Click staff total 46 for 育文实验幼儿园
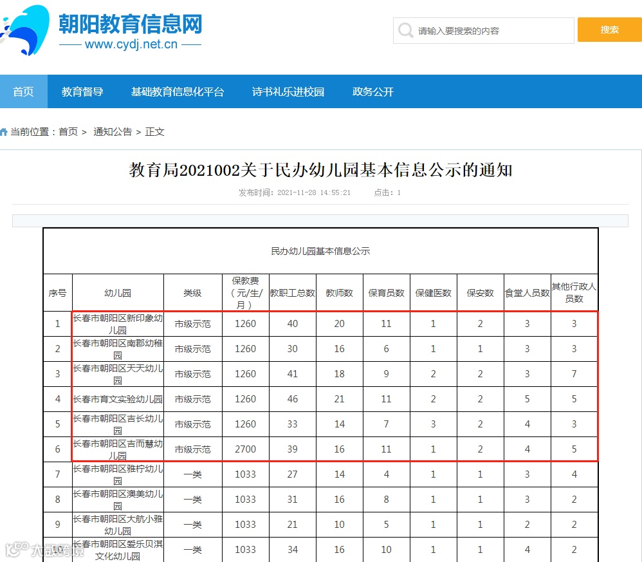This screenshot has height=562, width=642. (x=292, y=399)
